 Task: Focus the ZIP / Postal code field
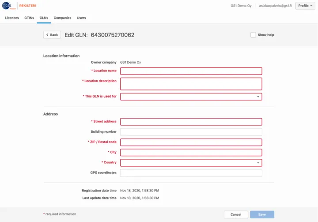click(191, 142)
